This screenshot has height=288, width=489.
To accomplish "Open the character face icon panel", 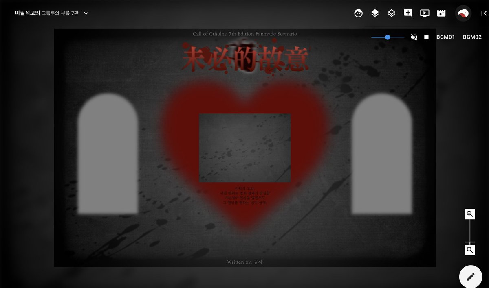I will coord(359,13).
